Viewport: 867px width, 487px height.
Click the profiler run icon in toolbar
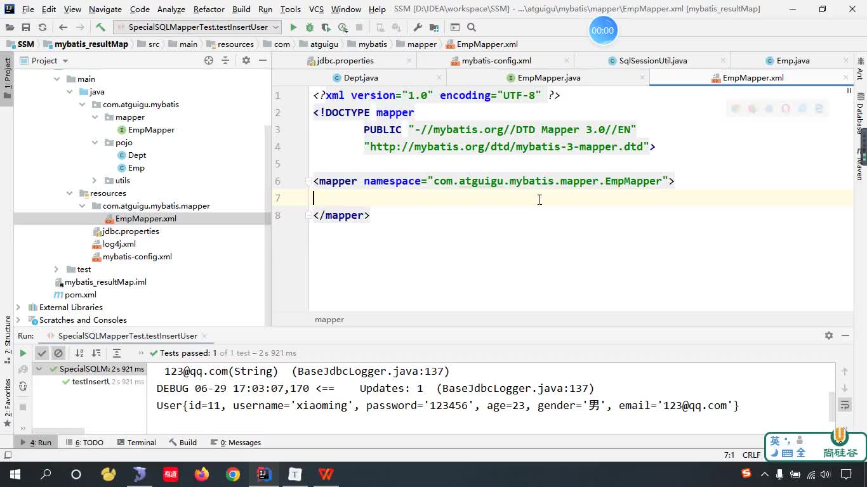[343, 27]
